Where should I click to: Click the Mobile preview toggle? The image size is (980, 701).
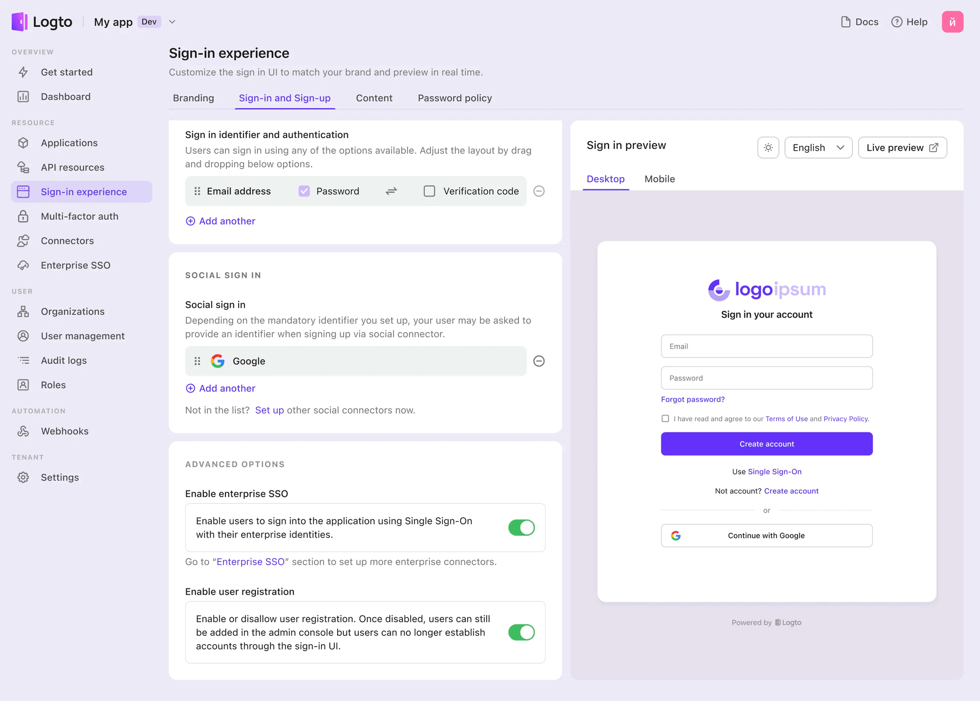(x=659, y=179)
